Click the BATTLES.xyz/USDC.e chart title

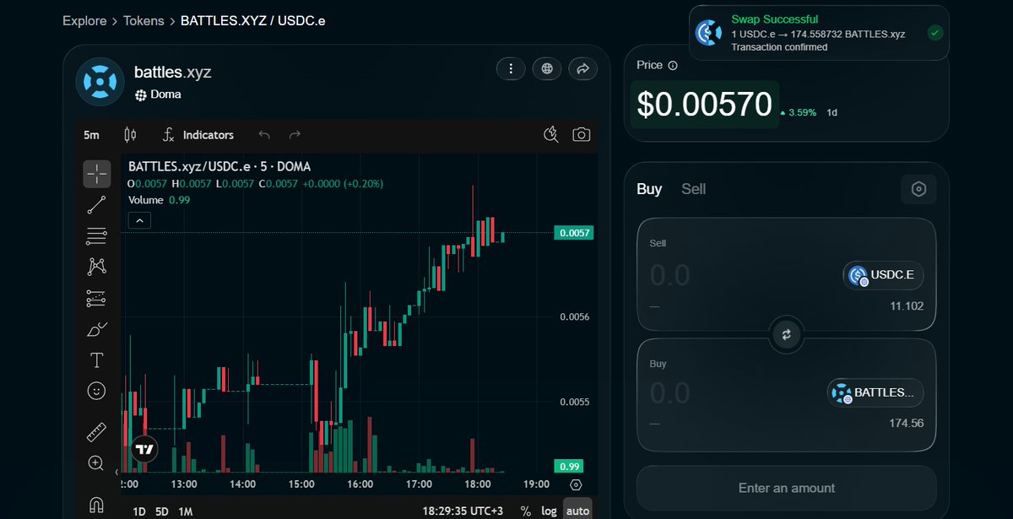(x=219, y=167)
